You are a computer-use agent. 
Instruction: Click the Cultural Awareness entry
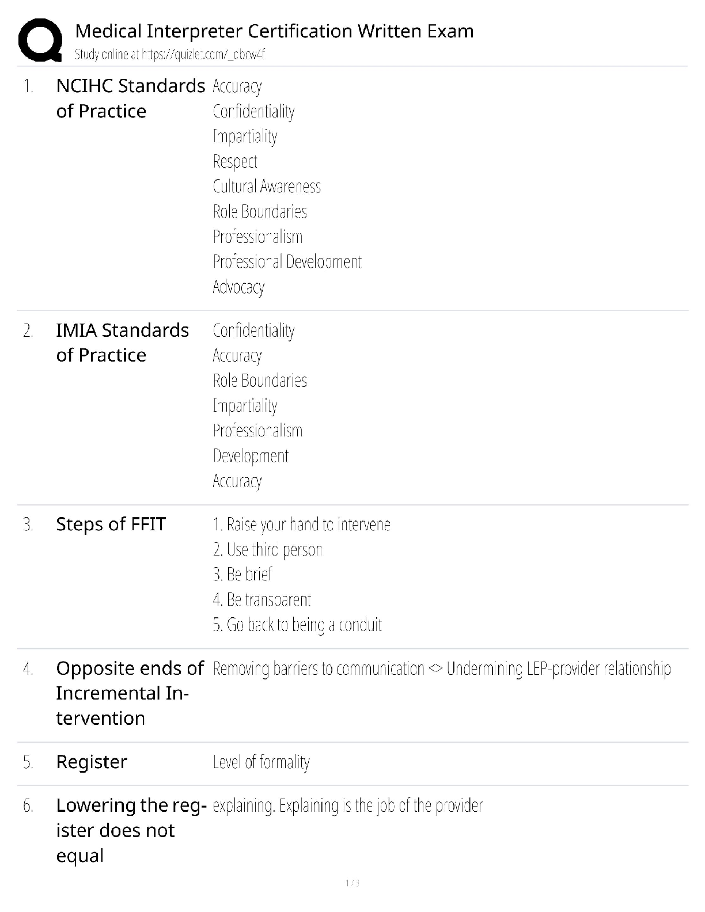[x=267, y=187]
